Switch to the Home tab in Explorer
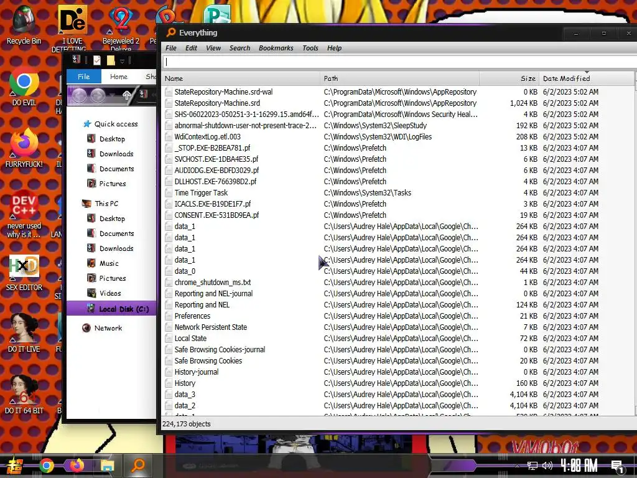Screen dimensions: 637x478 click(x=119, y=77)
